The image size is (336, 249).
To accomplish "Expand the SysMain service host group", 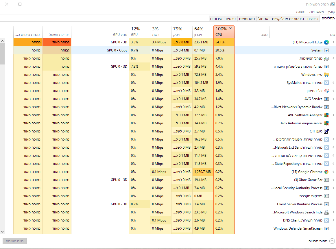I will [333, 83].
